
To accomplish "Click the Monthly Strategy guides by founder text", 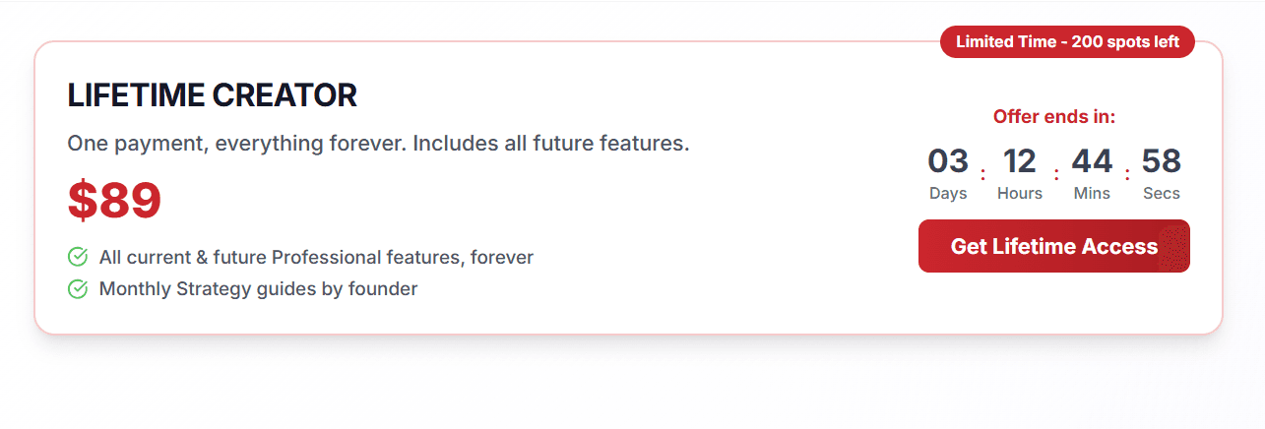I will point(258,289).
